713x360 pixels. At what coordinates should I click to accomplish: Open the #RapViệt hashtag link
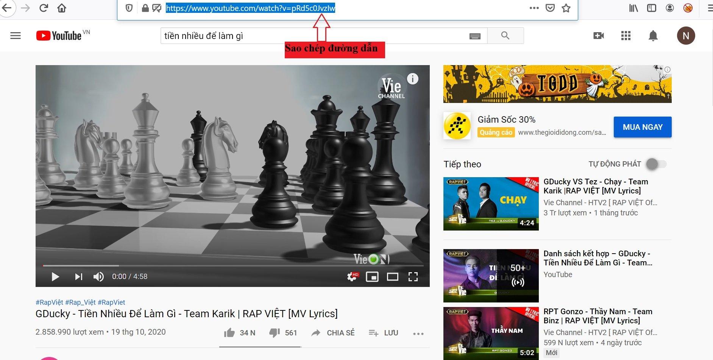pos(49,302)
